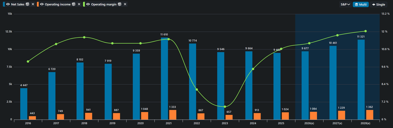Click the 2027(e) x-axis label
This screenshot has width=393, height=128.
tap(337, 123)
